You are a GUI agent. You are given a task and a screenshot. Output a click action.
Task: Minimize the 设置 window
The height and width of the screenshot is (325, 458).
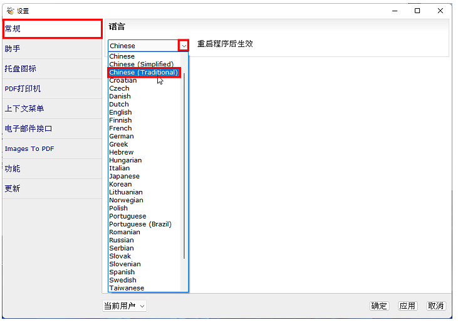point(395,11)
